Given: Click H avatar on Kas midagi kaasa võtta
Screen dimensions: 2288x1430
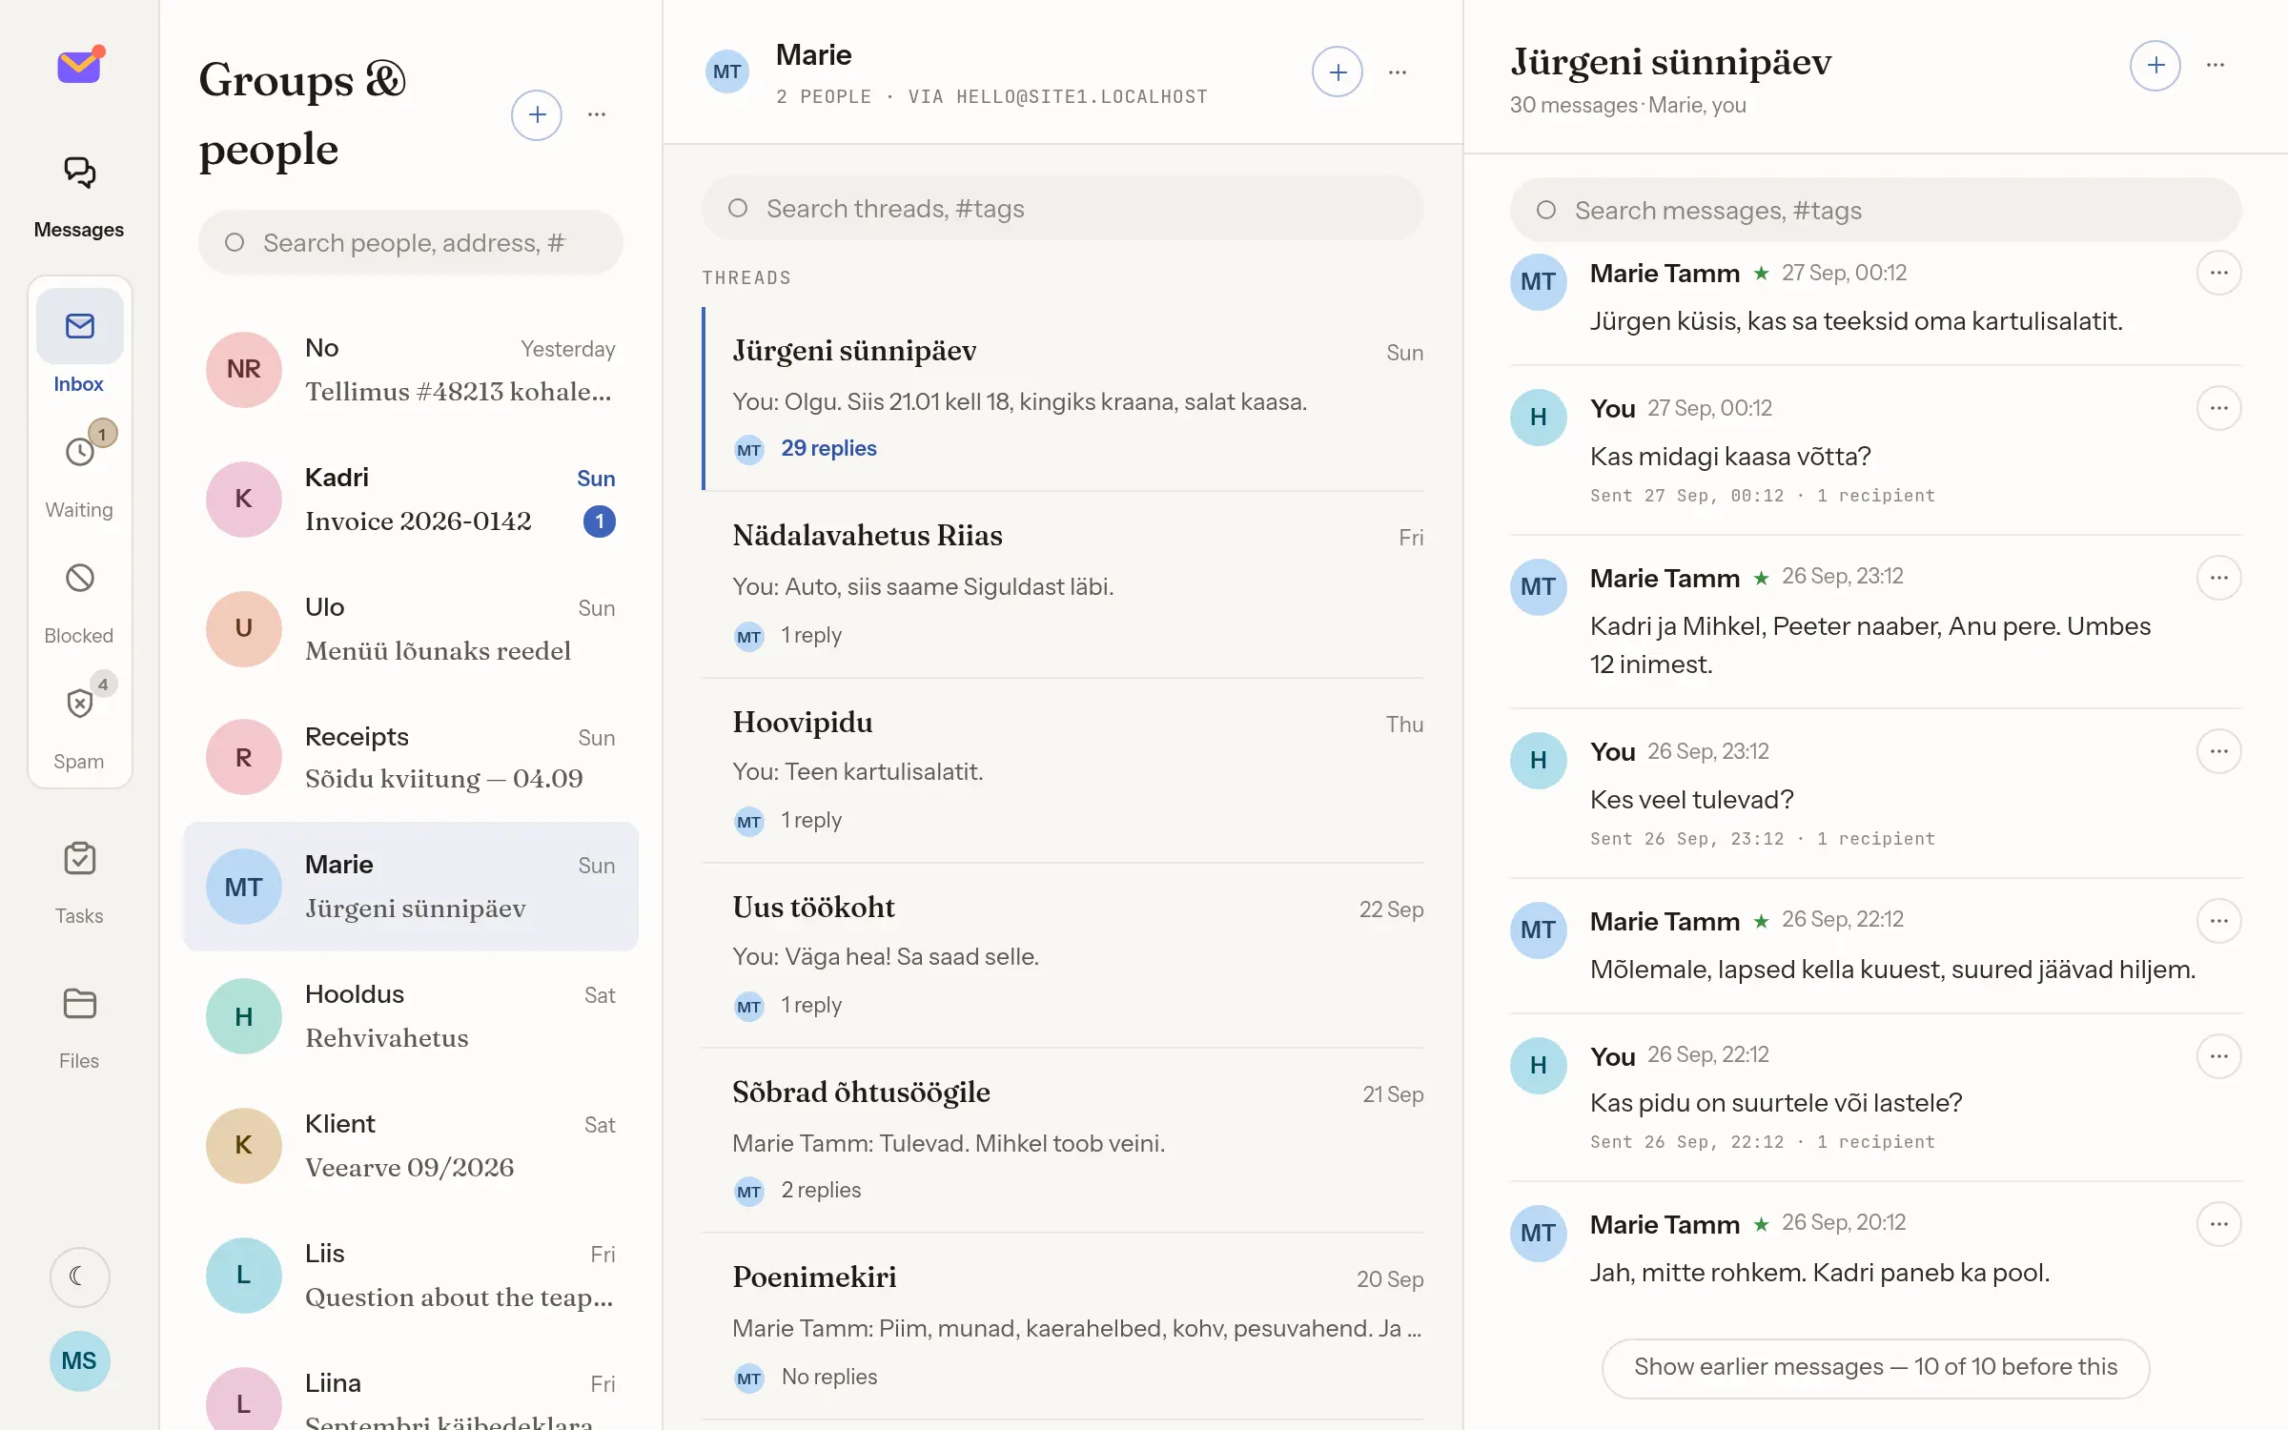Looking at the screenshot, I should point(1539,417).
